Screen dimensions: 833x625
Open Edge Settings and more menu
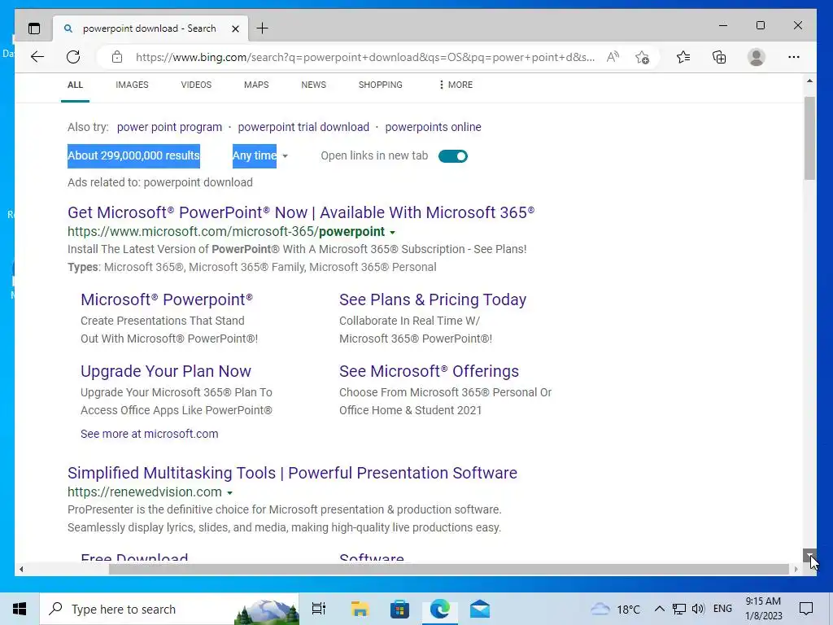coord(794,57)
